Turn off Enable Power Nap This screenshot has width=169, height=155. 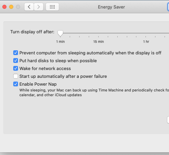tap(16, 84)
